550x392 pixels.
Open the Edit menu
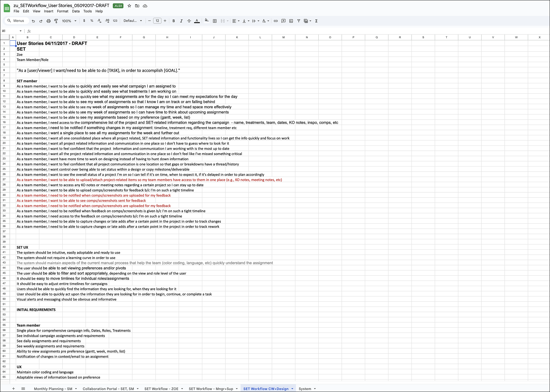coord(26,11)
